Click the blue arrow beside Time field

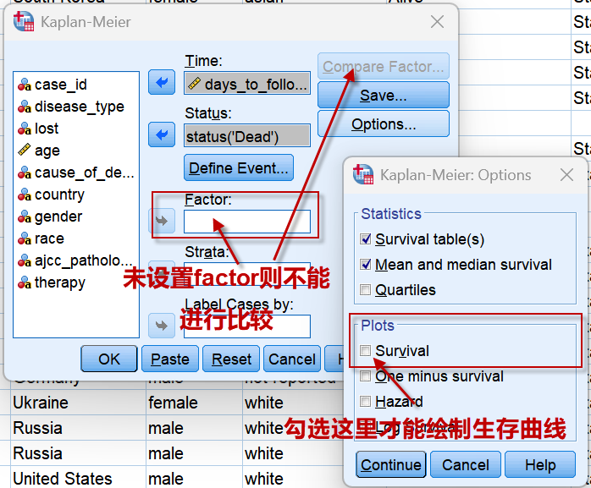[160, 83]
